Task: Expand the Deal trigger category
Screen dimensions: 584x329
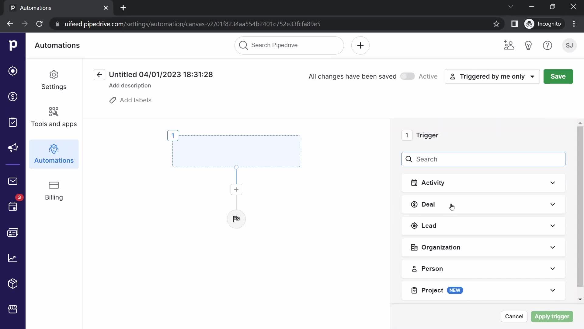Action: (x=484, y=204)
